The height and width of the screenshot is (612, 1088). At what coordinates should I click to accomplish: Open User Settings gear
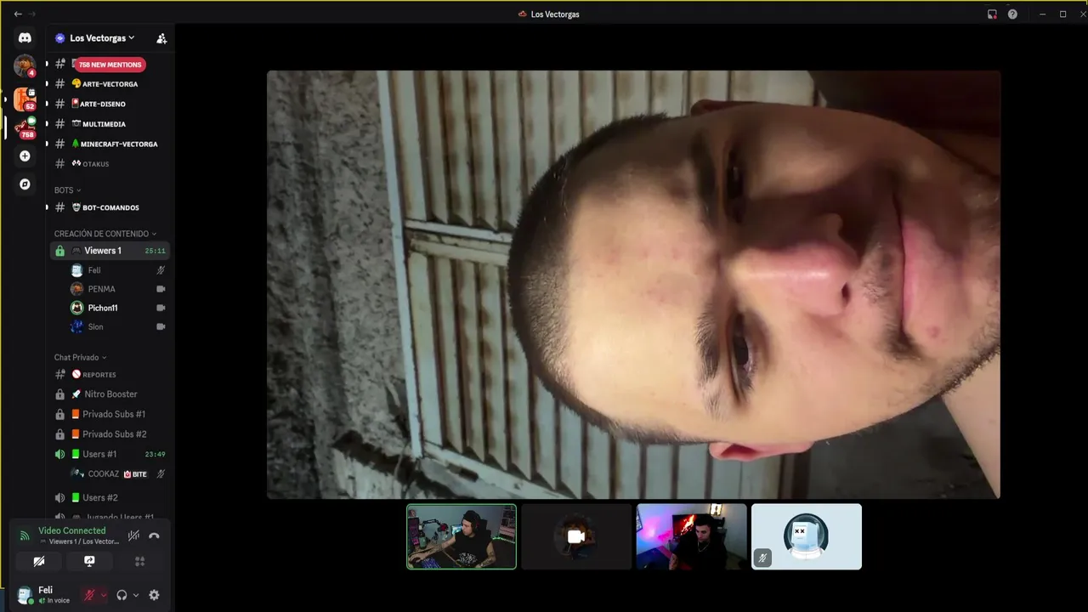[x=154, y=595]
